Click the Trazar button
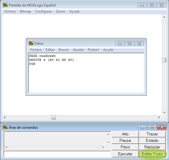Screen dimensions: 169x160 pos(152,134)
